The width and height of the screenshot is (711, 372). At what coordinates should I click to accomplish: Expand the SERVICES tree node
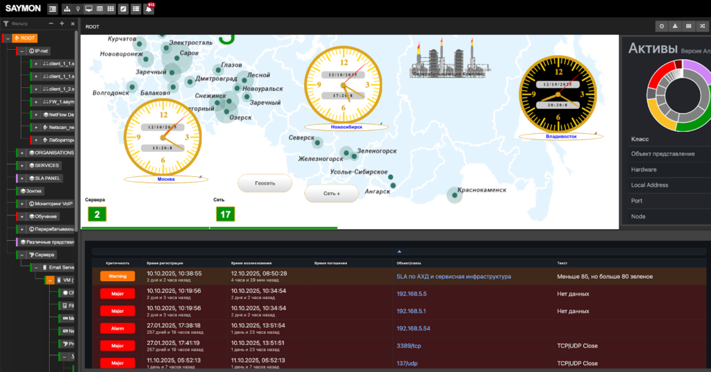click(x=22, y=165)
